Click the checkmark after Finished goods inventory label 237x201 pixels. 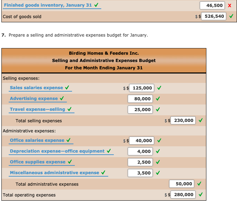(96, 5)
